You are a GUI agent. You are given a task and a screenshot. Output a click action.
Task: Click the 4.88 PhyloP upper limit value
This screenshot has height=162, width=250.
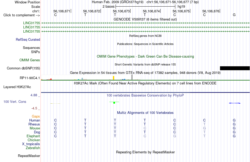click(x=34, y=95)
